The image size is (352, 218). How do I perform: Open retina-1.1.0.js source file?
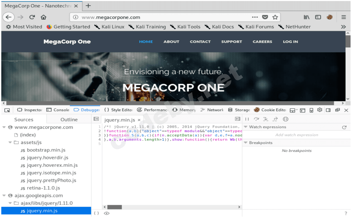[x=40, y=188]
